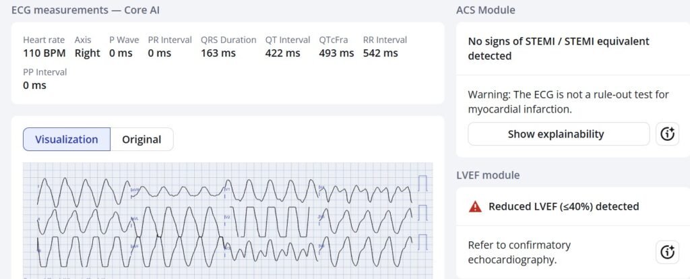Click the RR Interval 542 ms measurement
This screenshot has height=279, width=690.
[380, 53]
